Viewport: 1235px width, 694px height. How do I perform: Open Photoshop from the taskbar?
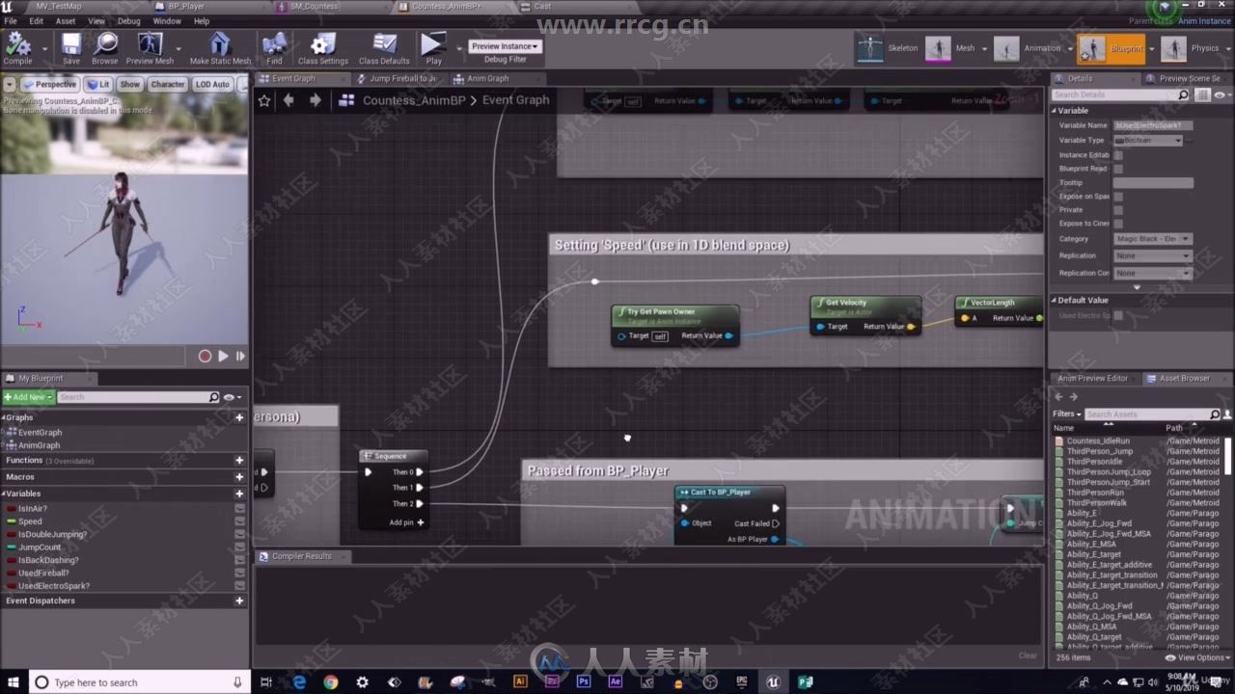(x=584, y=681)
